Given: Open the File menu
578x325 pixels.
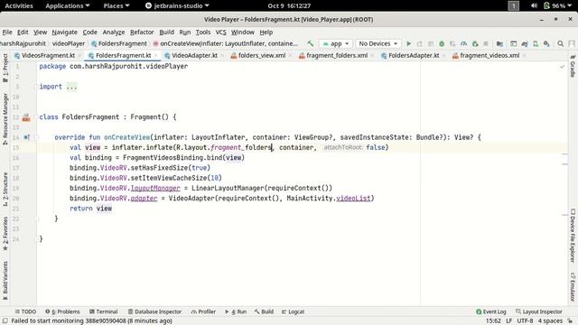Looking at the screenshot, I should [7, 32].
